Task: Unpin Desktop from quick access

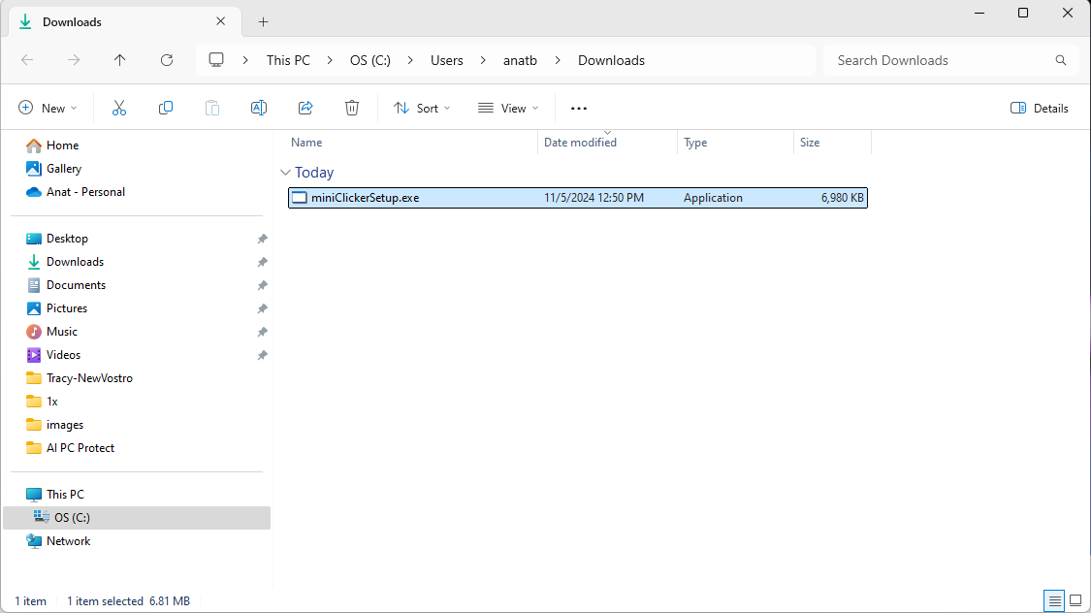Action: click(262, 239)
